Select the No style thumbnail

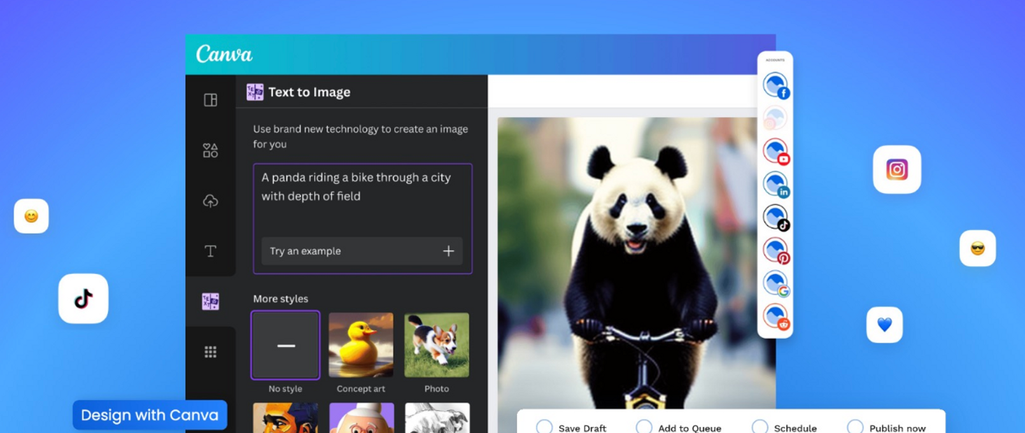point(286,345)
